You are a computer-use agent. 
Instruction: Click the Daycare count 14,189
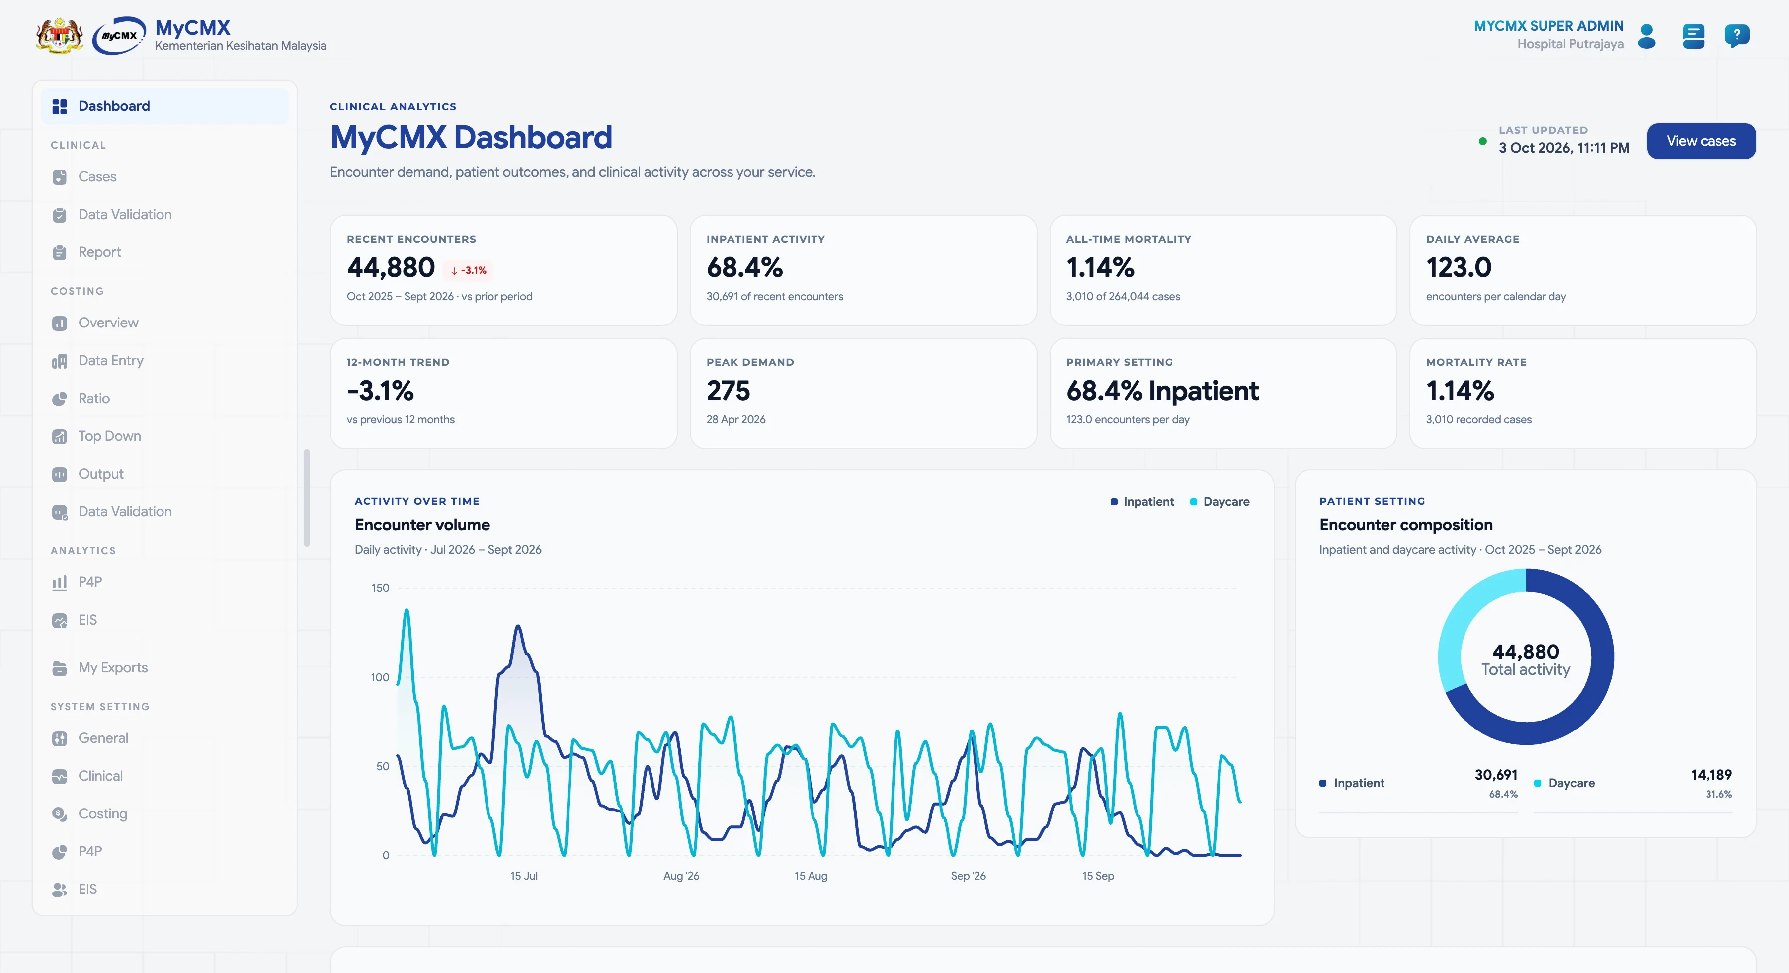(x=1710, y=775)
